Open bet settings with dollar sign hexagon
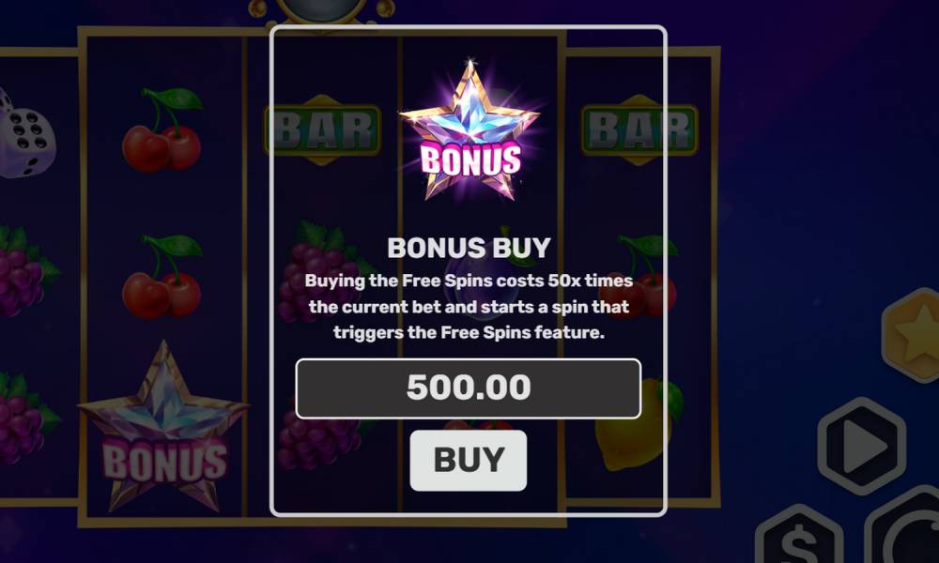 pos(799,537)
